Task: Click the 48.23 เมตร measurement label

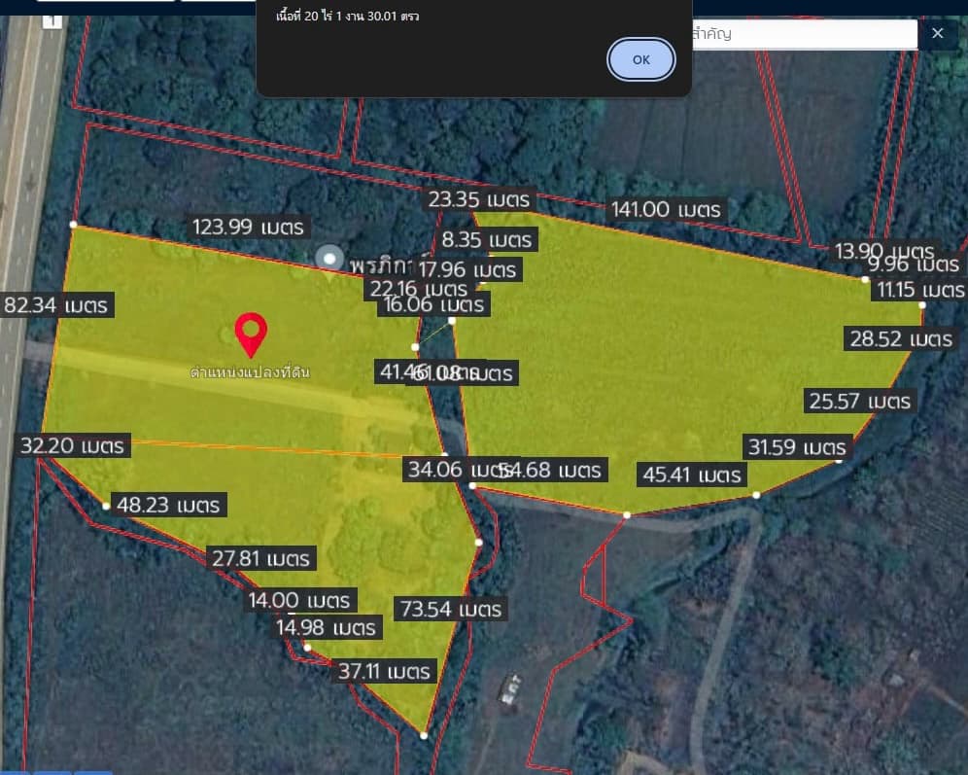Action: click(x=170, y=506)
